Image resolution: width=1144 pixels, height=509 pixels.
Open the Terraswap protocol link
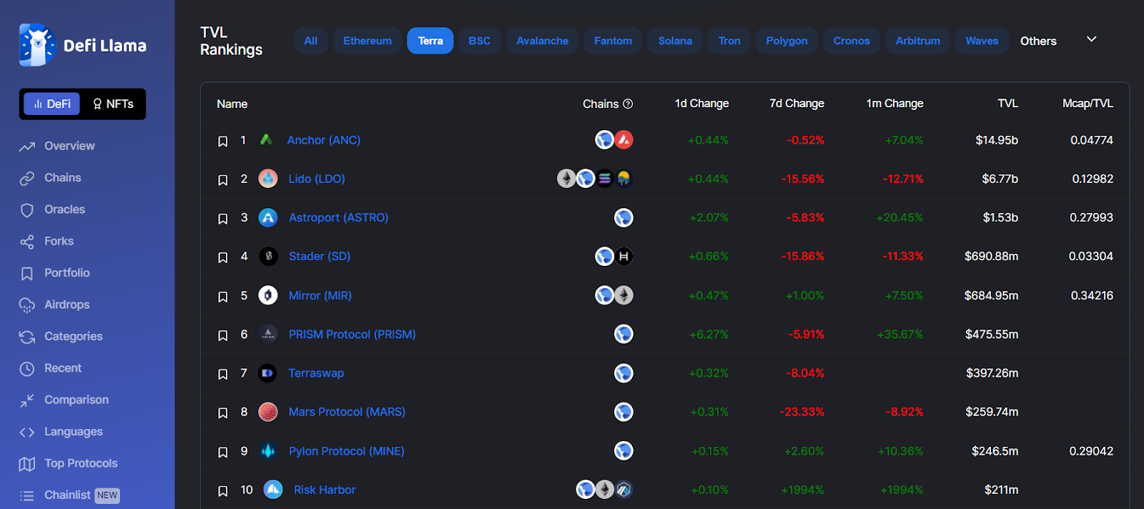(x=316, y=373)
